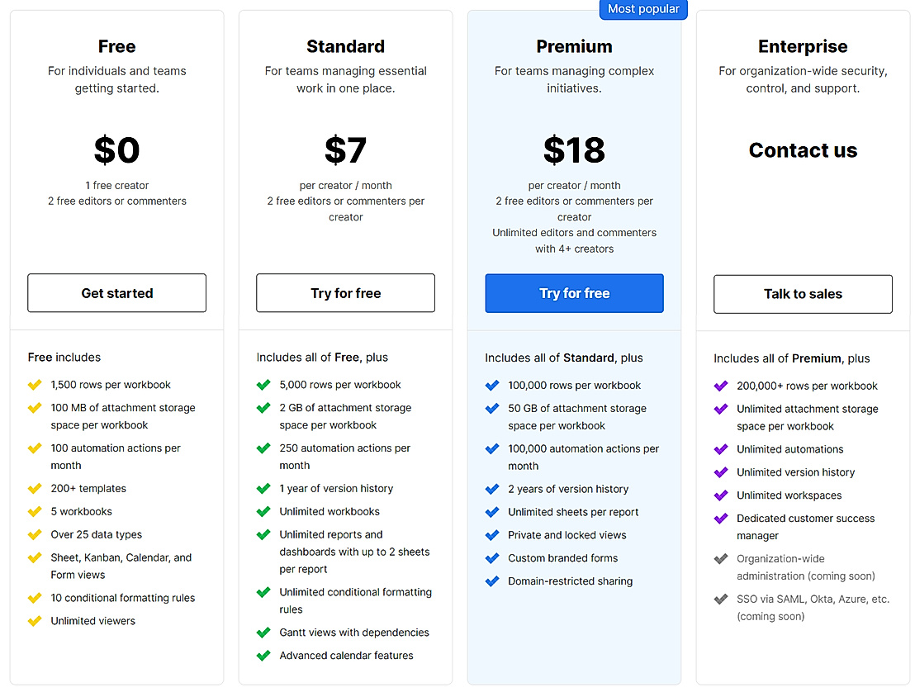Click the "Contact us" pricing text
This screenshot has height=692, width=915.
[x=802, y=150]
